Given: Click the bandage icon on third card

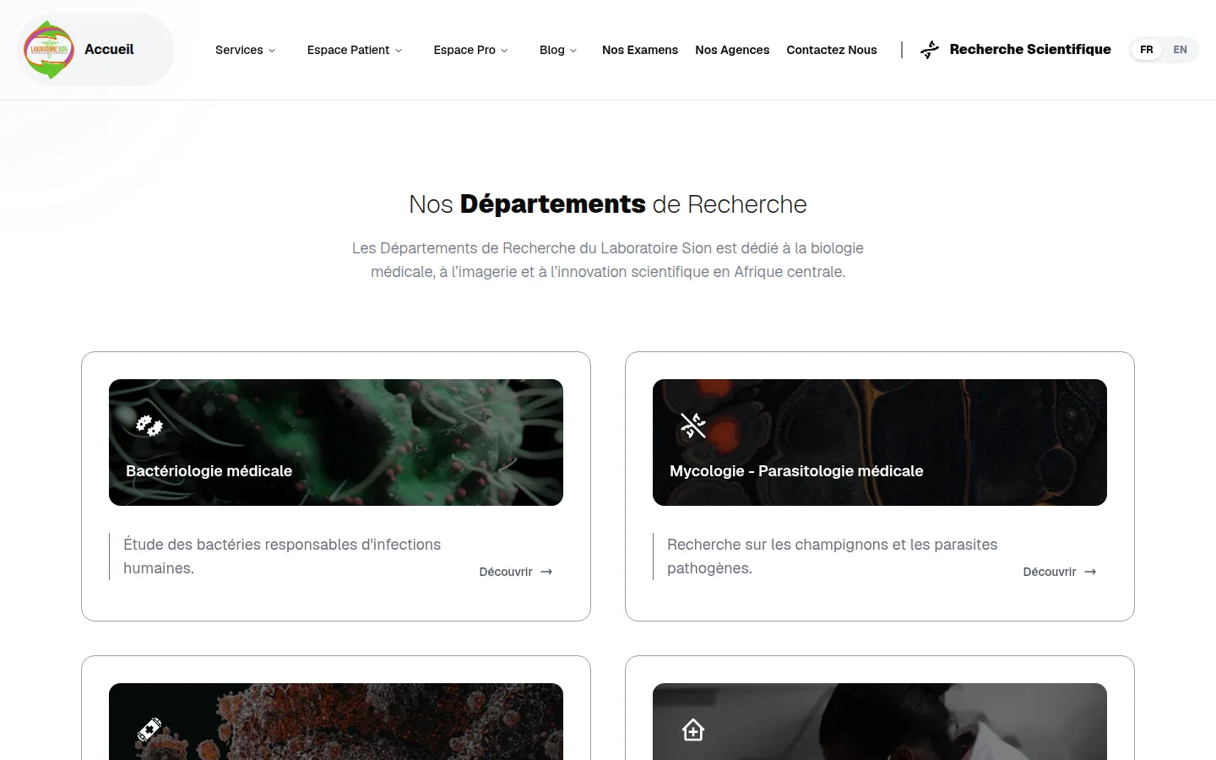Looking at the screenshot, I should [x=149, y=730].
